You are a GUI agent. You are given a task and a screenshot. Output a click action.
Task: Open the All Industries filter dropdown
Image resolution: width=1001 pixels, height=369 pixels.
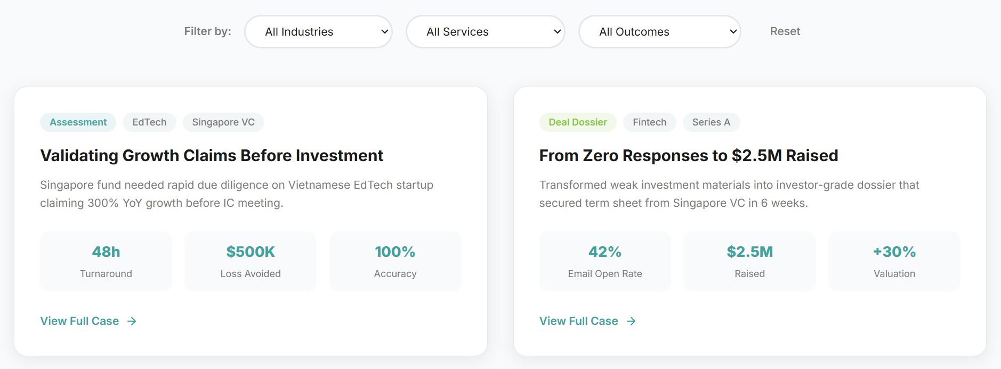(x=318, y=32)
